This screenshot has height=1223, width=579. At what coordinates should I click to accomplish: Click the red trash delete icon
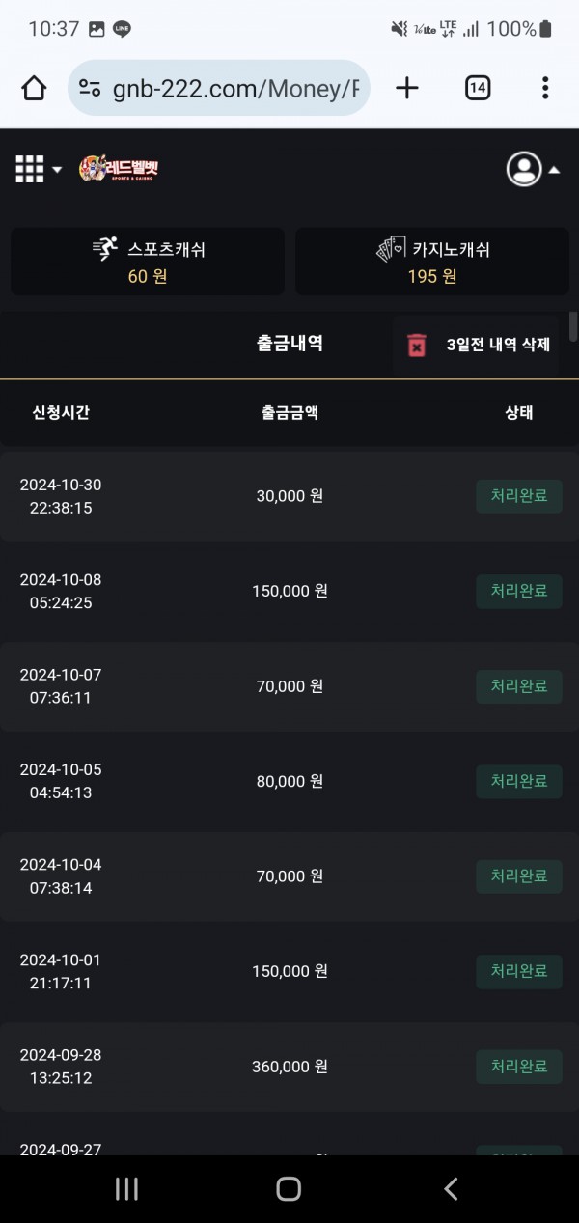tap(417, 345)
